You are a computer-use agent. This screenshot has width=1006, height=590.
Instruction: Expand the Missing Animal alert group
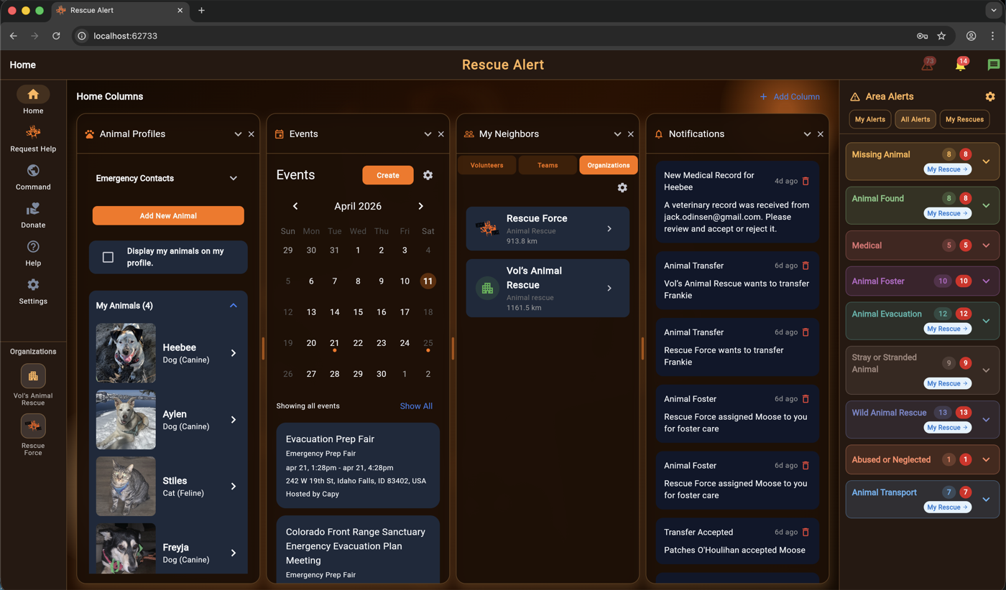[986, 161]
